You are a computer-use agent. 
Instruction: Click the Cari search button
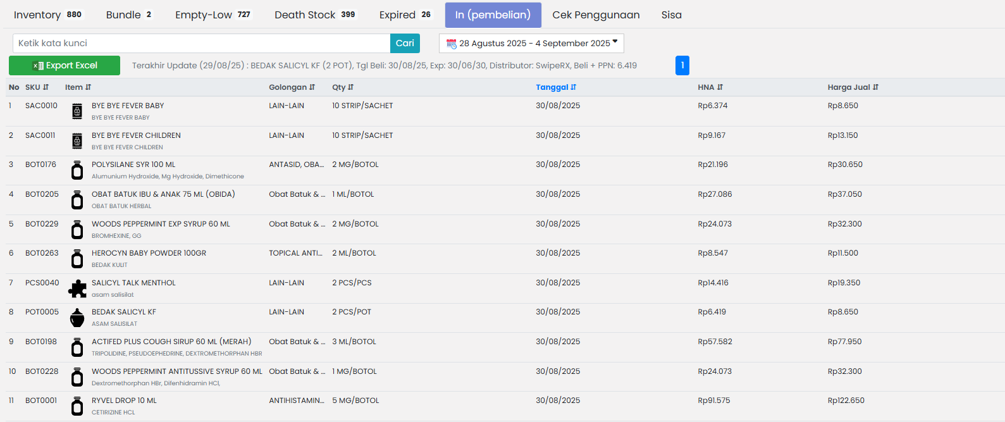[405, 43]
